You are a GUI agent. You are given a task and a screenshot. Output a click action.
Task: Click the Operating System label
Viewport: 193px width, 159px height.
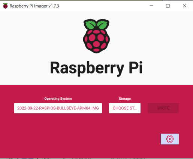tap(58, 99)
